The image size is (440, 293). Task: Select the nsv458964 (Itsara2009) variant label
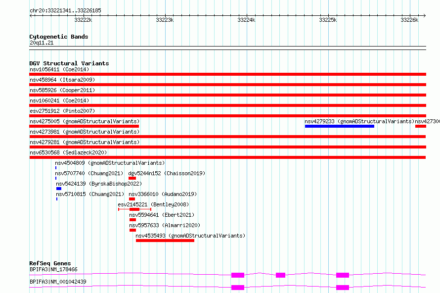pyautogui.click(x=62, y=80)
